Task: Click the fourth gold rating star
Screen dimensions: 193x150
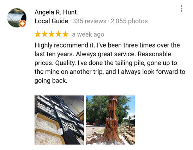Action: [59, 34]
